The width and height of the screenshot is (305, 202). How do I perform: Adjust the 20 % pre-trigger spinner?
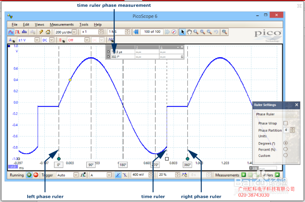pos(178,175)
